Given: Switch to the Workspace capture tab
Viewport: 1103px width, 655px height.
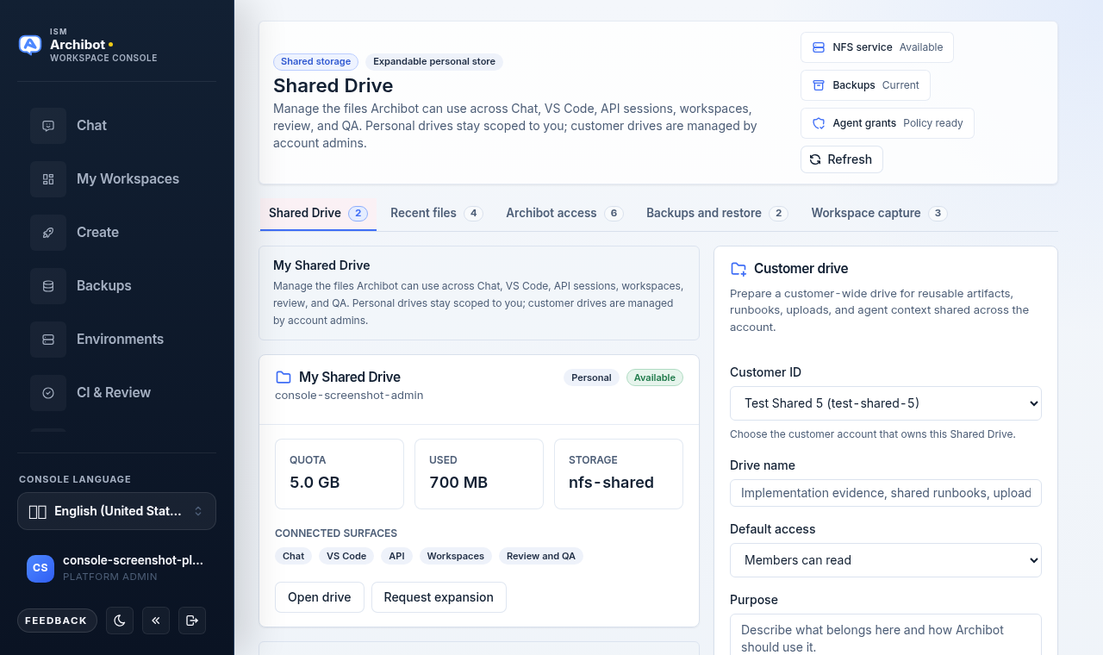Looking at the screenshot, I should (x=879, y=213).
